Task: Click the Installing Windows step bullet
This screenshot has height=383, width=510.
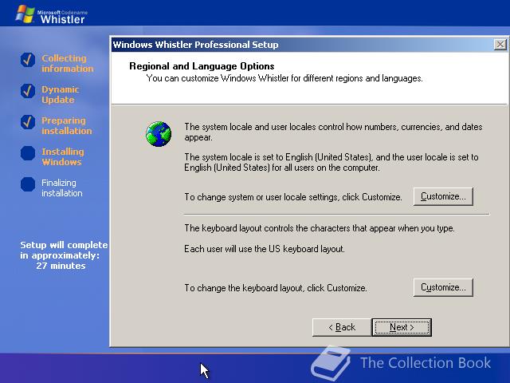Action: 28,153
